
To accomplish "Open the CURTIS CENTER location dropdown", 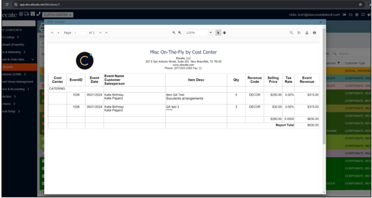I will coord(58,15).
